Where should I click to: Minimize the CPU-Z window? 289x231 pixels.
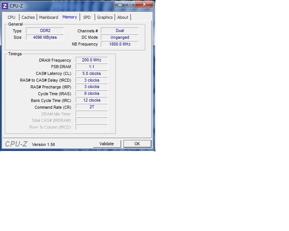(x=120, y=5)
